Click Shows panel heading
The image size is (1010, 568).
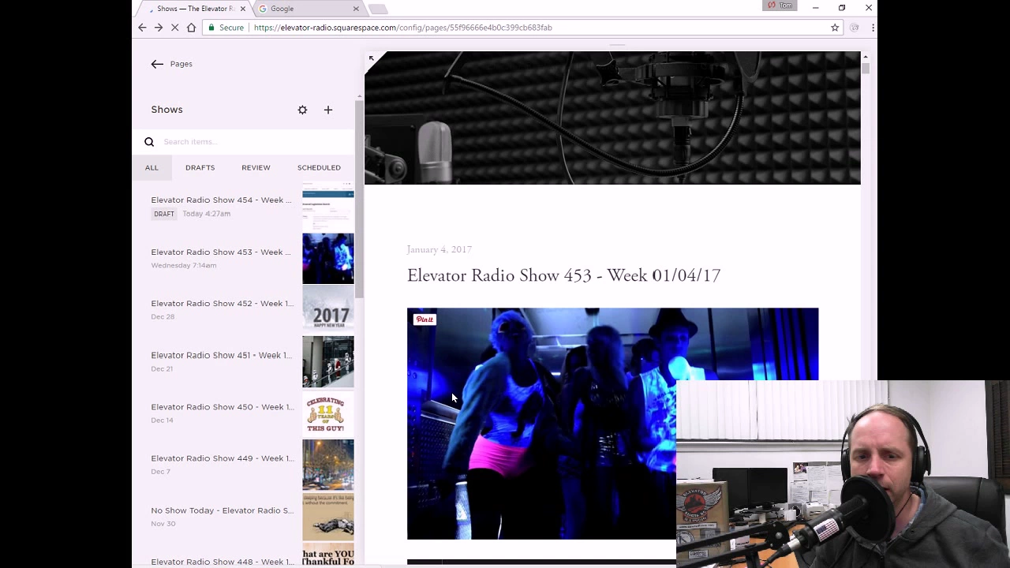tap(166, 110)
